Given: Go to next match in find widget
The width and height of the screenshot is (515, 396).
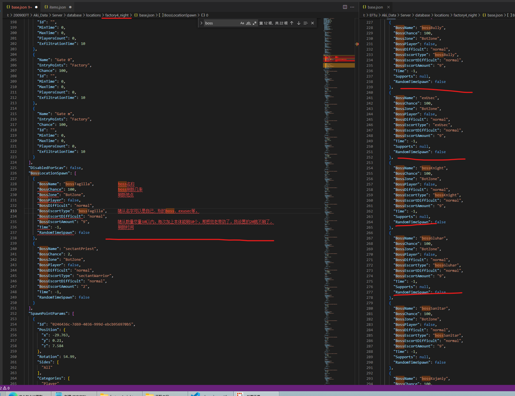Looking at the screenshot, I should [299, 23].
